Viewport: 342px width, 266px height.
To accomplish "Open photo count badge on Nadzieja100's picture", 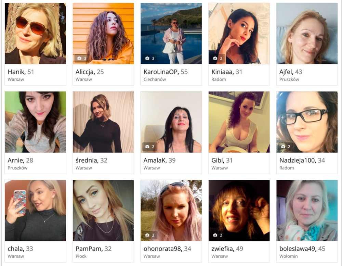I will click(x=285, y=147).
